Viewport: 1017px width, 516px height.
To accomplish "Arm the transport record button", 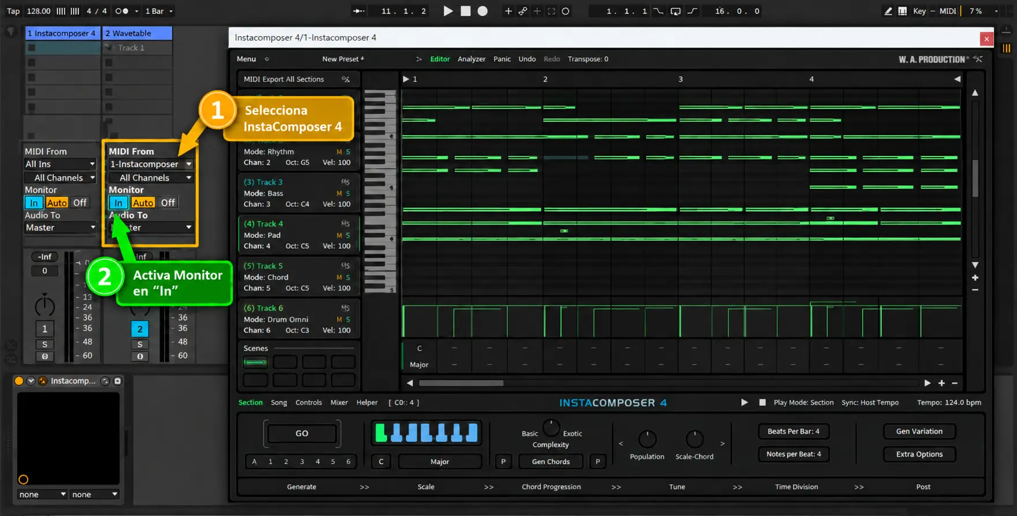I will coord(482,11).
